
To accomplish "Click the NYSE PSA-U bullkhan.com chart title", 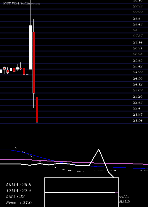I will (22, 4).
